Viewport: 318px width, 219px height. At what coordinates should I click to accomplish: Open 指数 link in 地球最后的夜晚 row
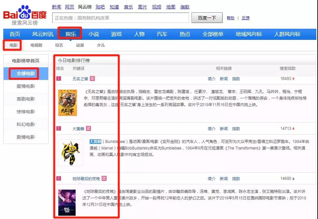(x=236, y=179)
